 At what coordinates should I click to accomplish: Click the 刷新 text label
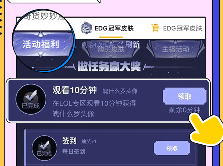[132, 45]
